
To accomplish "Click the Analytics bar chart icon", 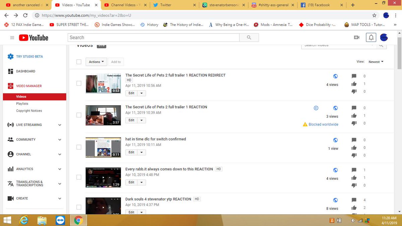I will coord(10,169).
